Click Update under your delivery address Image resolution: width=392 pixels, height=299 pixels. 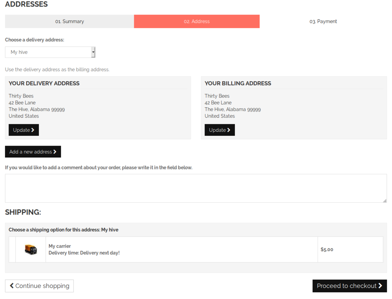pyautogui.click(x=24, y=130)
